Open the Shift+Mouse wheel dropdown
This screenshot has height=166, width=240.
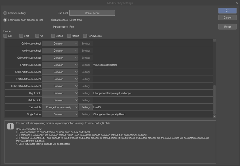point(60,65)
